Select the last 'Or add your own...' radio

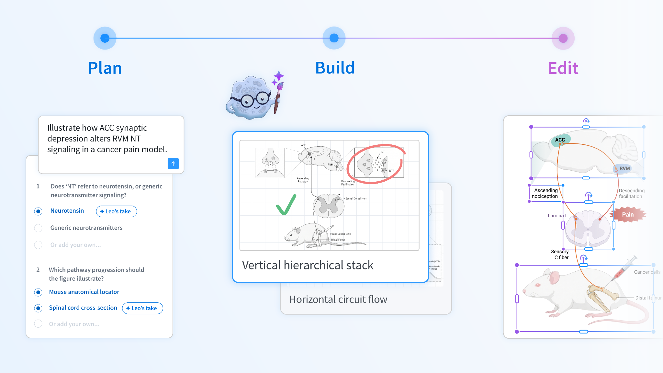click(38, 324)
